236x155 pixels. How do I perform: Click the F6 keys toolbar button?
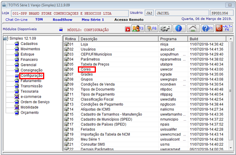(x=151, y=28)
